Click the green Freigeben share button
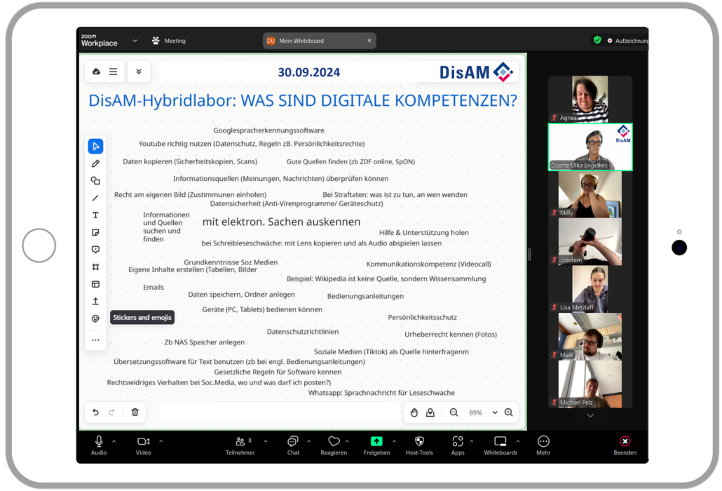Viewport: 722px width, 491px height. 376,444
